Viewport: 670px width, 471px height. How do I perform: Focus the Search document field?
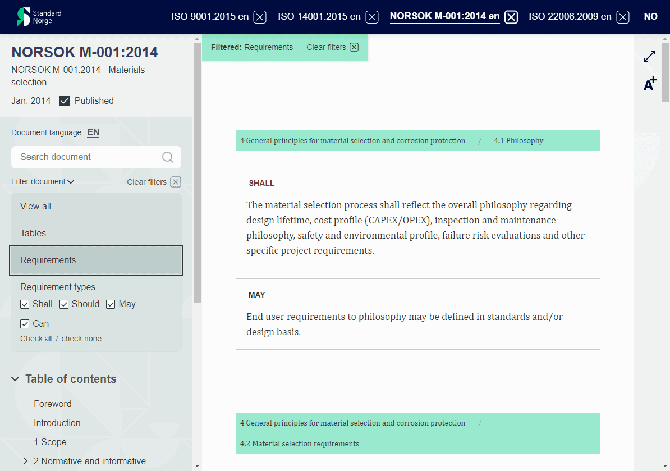pyautogui.click(x=96, y=157)
